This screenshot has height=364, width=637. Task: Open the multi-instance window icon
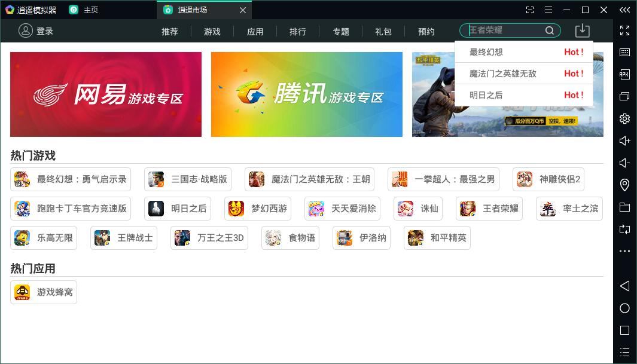[x=624, y=96]
